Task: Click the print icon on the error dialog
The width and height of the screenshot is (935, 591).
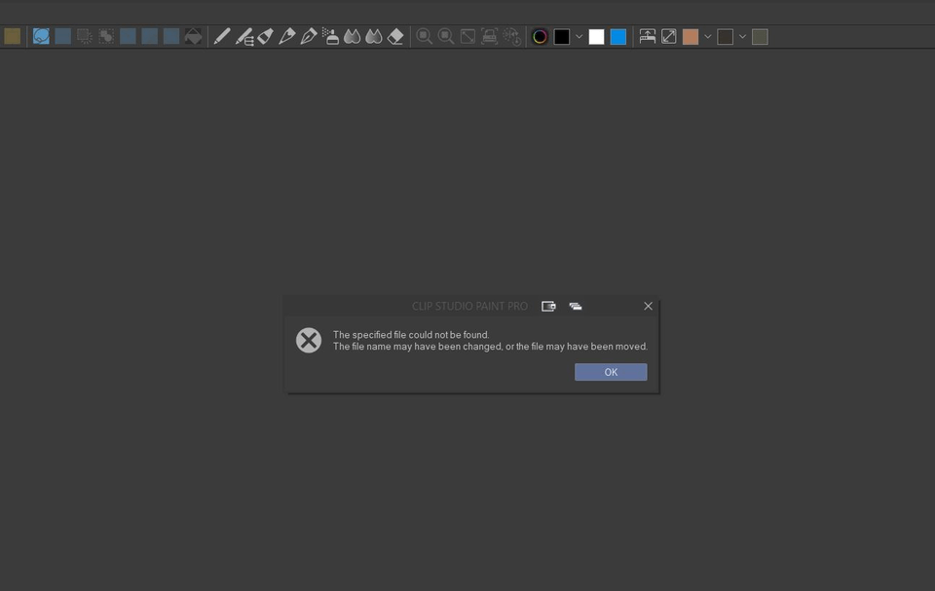Action: tap(575, 305)
